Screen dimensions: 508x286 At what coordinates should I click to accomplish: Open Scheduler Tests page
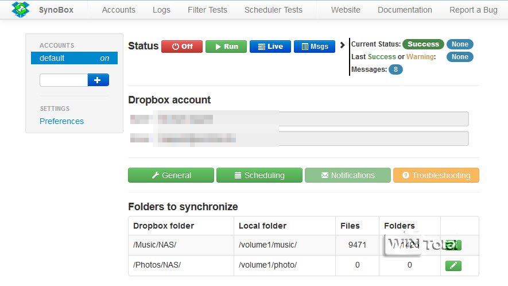point(273,10)
